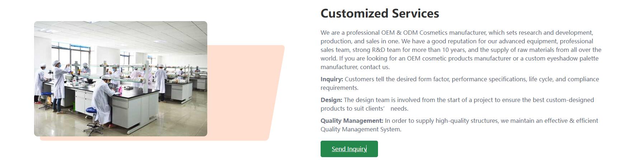Click the Customized Services heading

379,14
